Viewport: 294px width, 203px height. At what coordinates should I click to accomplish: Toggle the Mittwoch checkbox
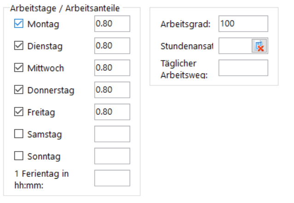[19, 68]
